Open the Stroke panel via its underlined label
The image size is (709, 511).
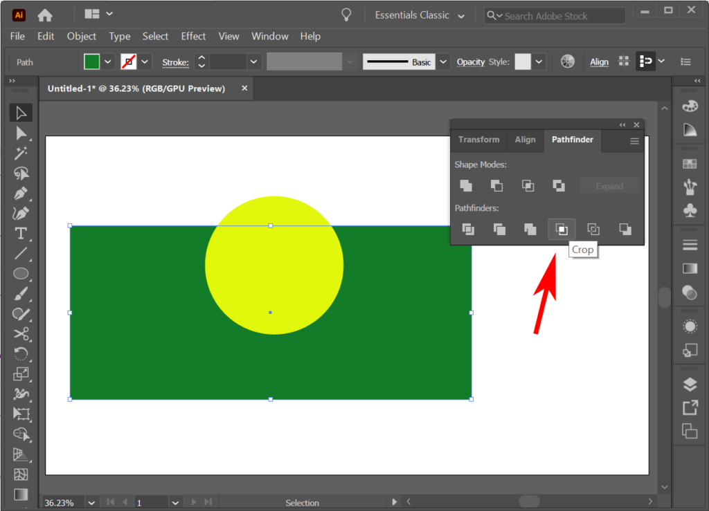coord(175,62)
